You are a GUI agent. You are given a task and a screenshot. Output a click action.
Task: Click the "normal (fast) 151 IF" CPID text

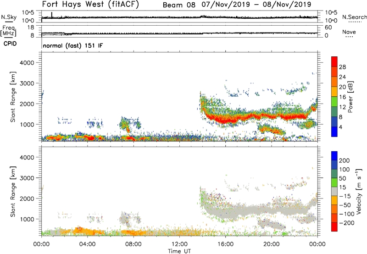point(73,45)
